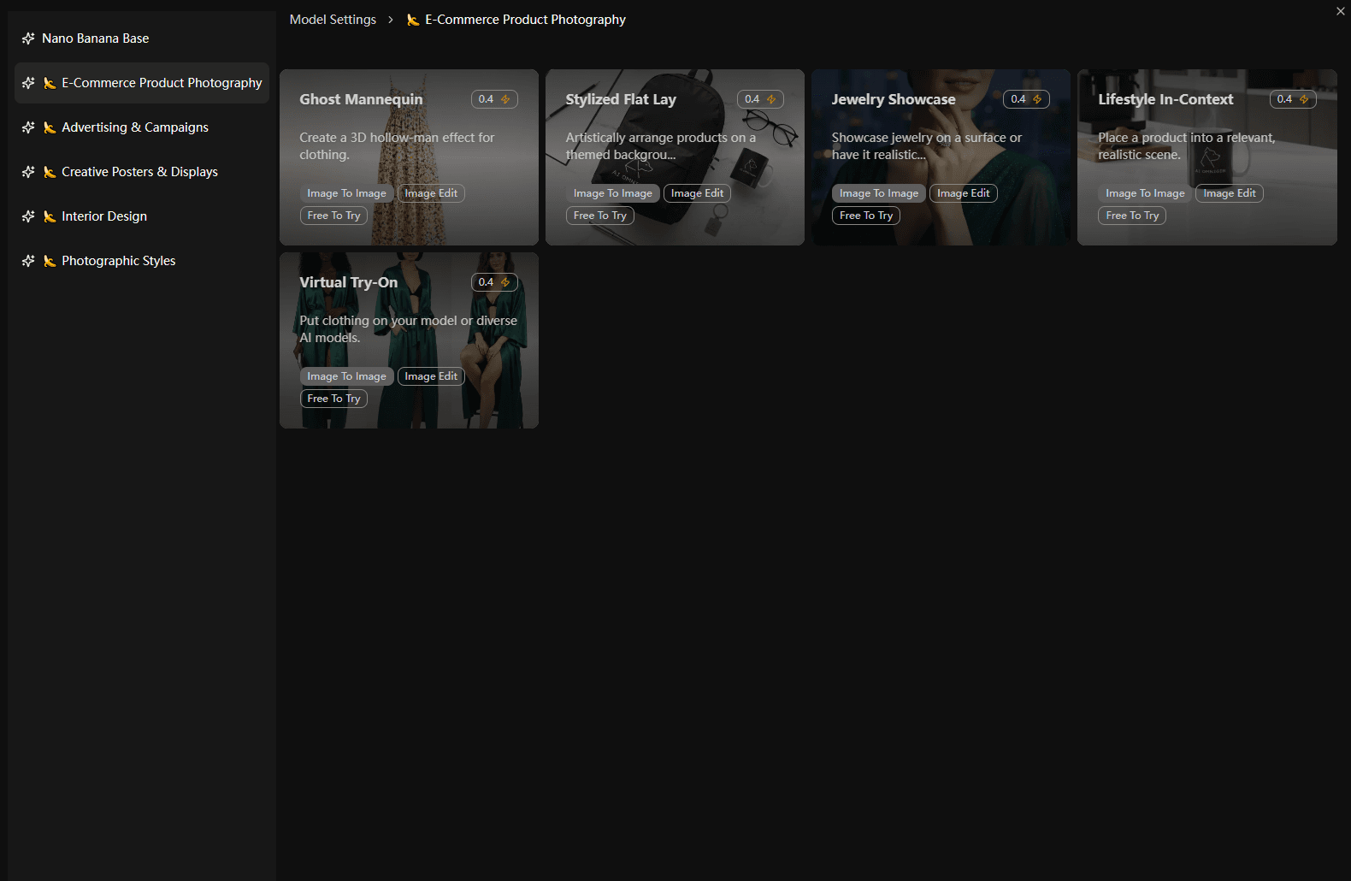1351x881 pixels.
Task: Click the description "Create a 3D hollow-man effect for clothing."
Action: point(397,146)
